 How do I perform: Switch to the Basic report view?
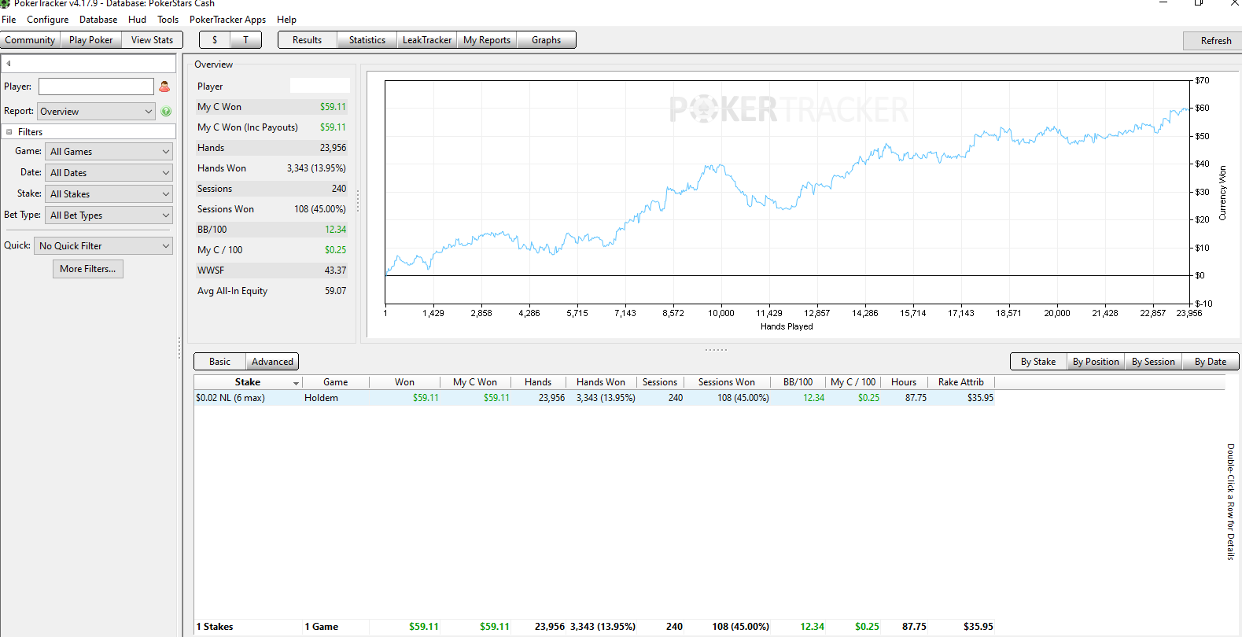click(220, 362)
